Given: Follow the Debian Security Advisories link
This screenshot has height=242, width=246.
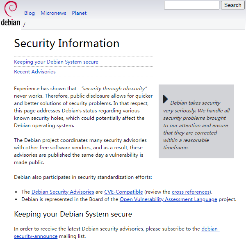Looking at the screenshot, I should (x=63, y=192).
